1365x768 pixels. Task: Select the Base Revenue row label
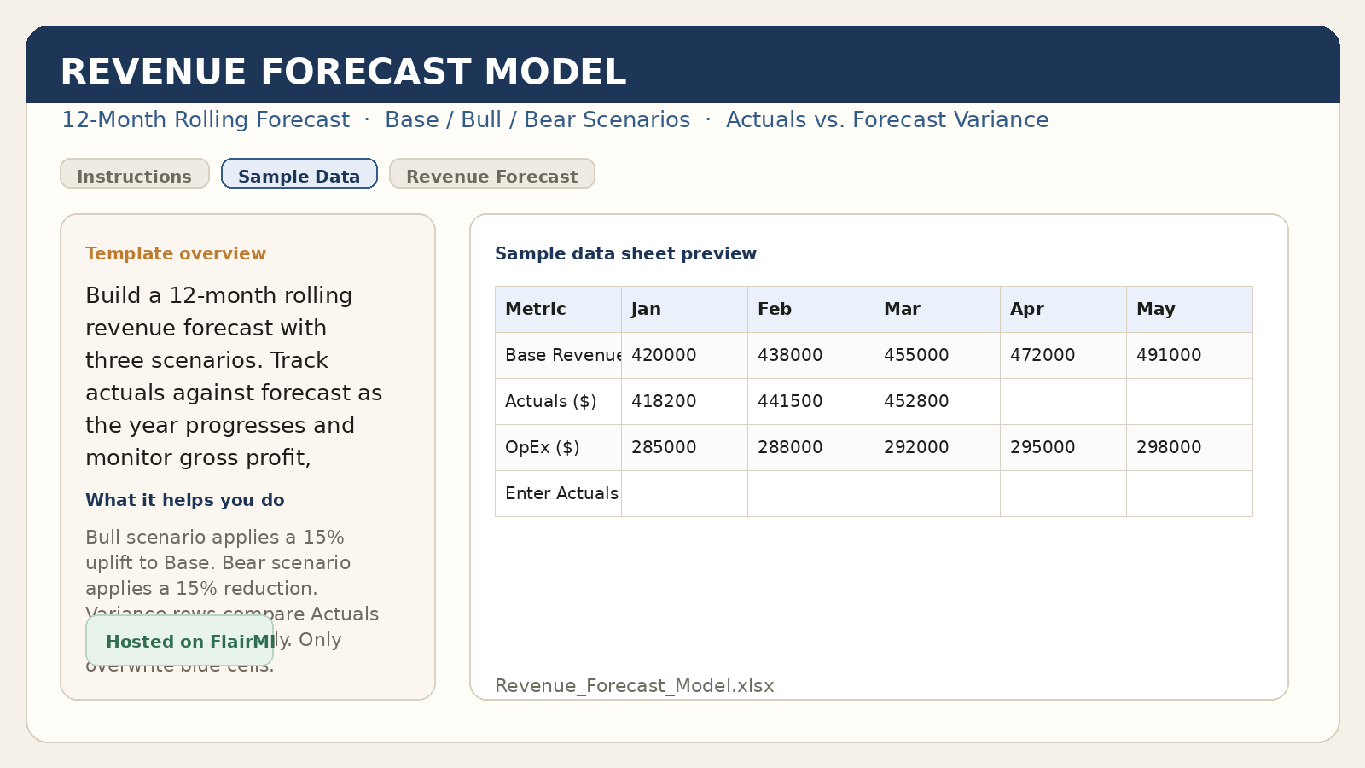pyautogui.click(x=558, y=355)
